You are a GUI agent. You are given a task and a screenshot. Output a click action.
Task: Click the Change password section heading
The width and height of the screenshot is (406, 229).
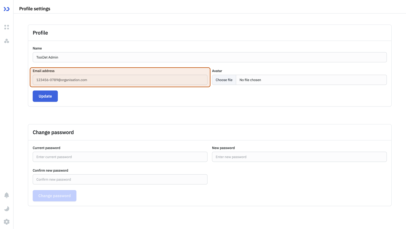[x=53, y=132]
